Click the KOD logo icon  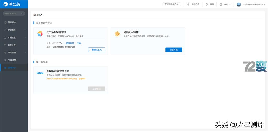coord(40,73)
